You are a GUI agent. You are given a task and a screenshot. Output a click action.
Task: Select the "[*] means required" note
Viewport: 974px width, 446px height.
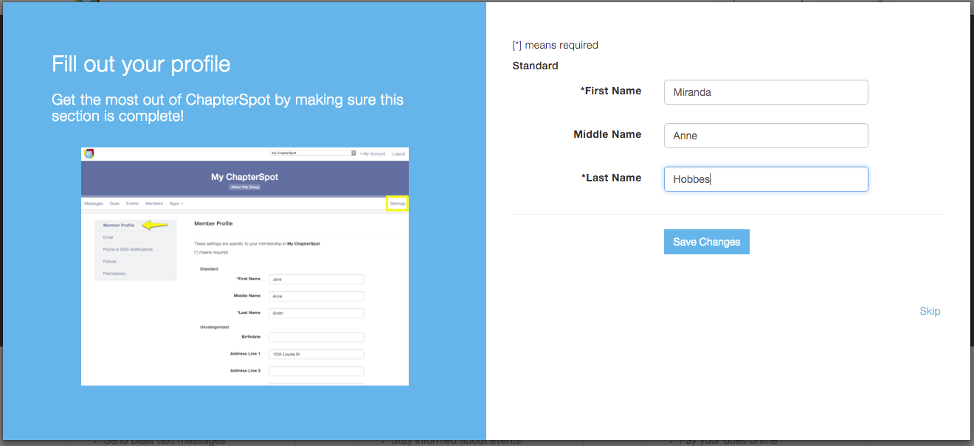click(x=555, y=45)
